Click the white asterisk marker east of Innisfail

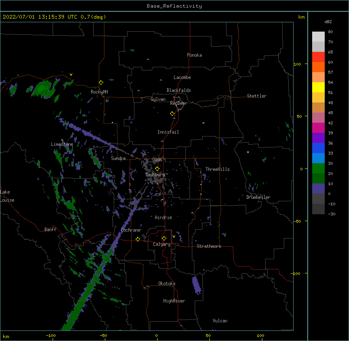point(203,123)
